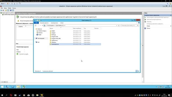Image resolution: width=172 pixels, height=97 pixels.
Task: Open Udostępnianie tab in Explorer ribbon
Action: click(54, 23)
